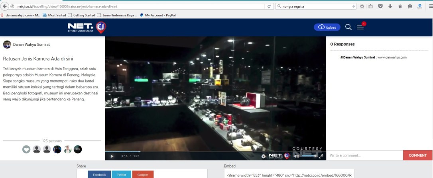Open video settings gear icon

[x=264, y=156]
